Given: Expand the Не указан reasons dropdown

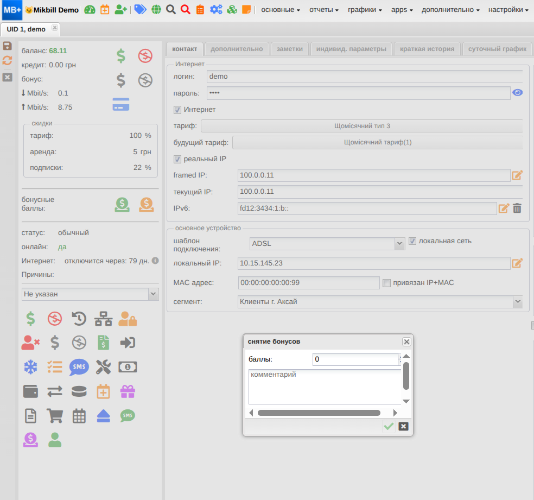Looking at the screenshot, I should pos(153,294).
